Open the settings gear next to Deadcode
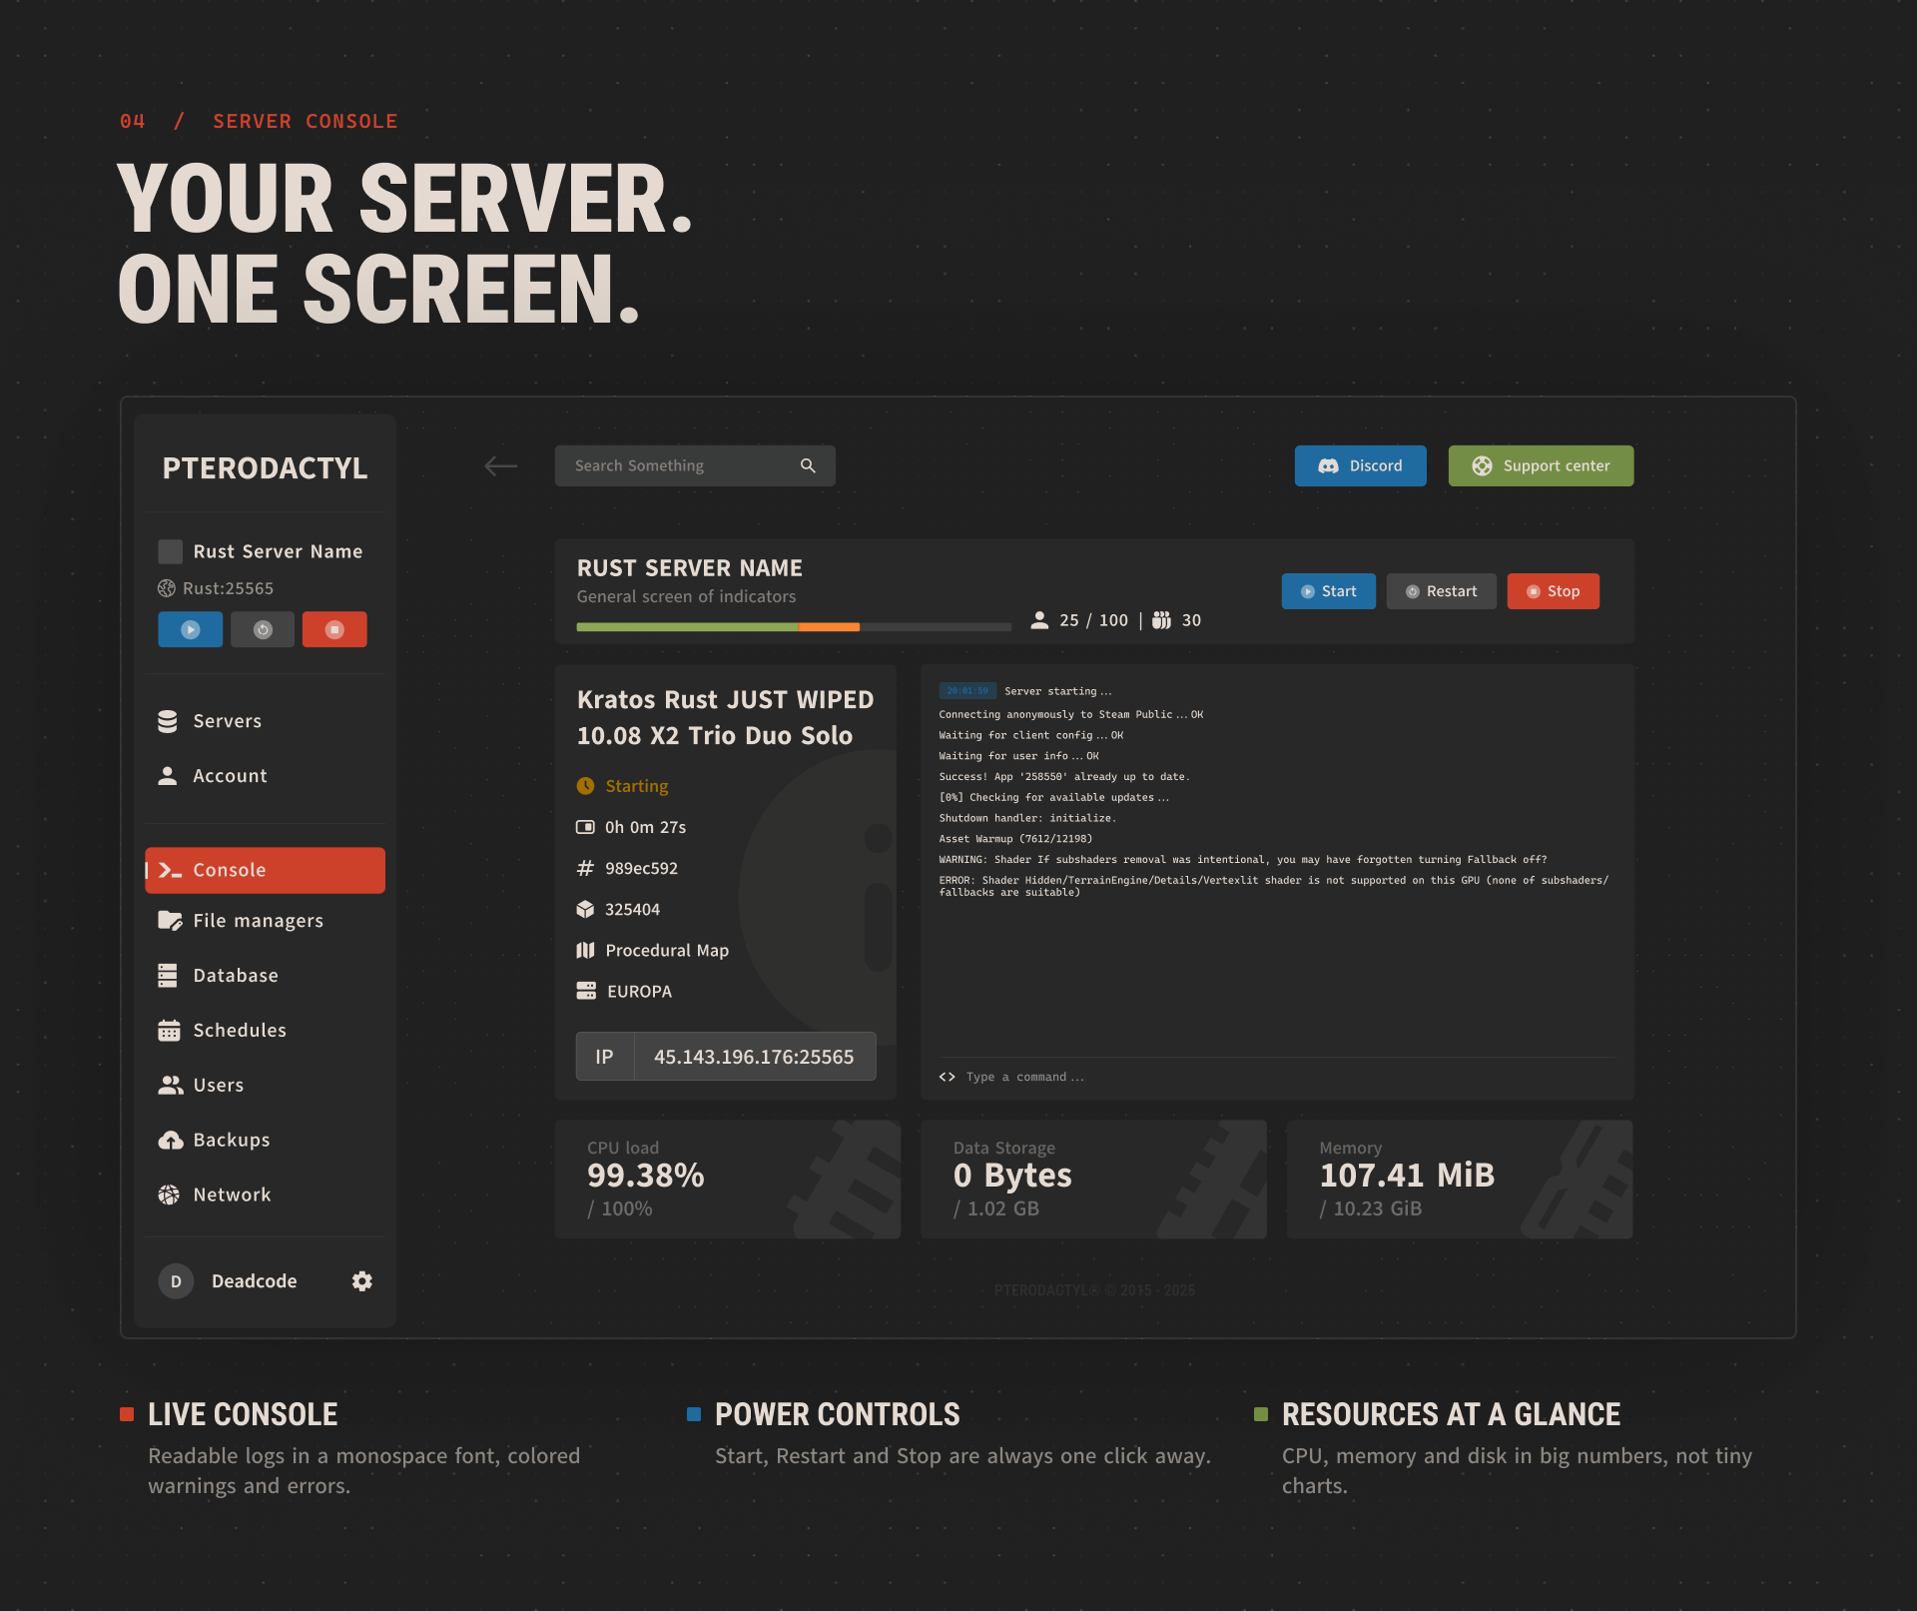This screenshot has height=1611, width=1917. (362, 1280)
